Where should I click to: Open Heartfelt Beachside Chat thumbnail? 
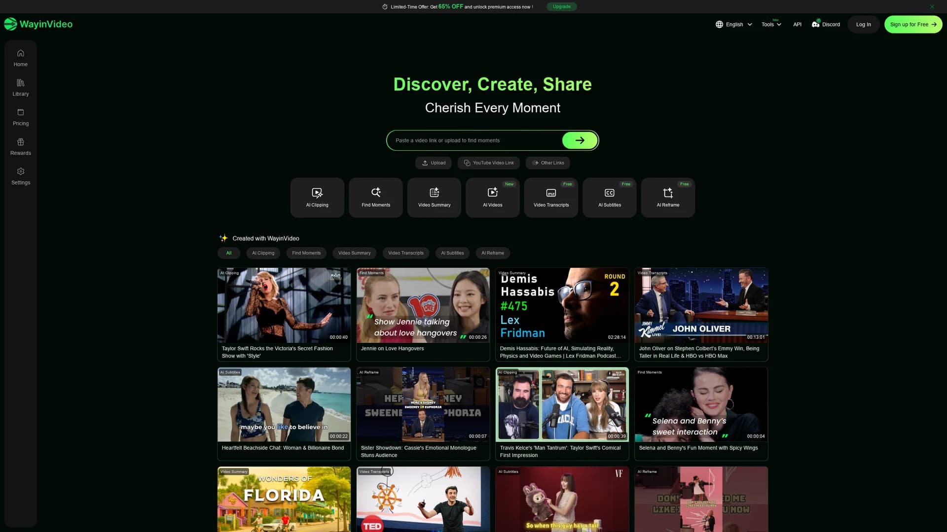(x=284, y=404)
